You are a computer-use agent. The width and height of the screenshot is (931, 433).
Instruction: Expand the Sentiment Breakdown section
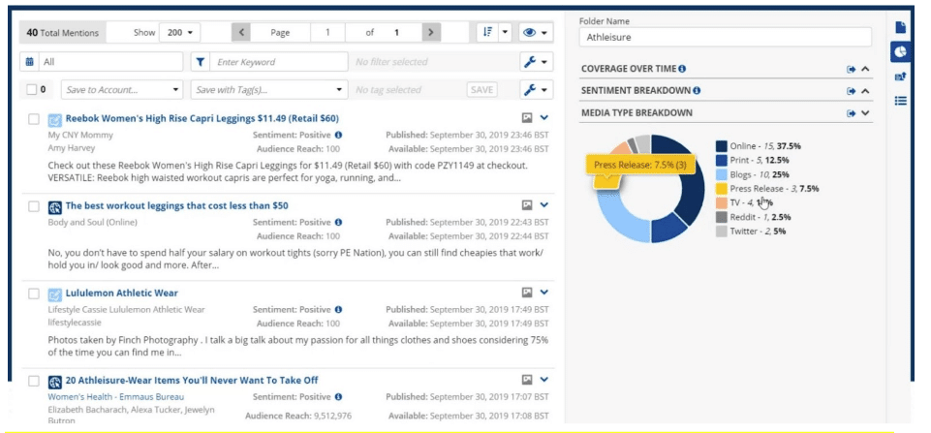pyautogui.click(x=866, y=91)
